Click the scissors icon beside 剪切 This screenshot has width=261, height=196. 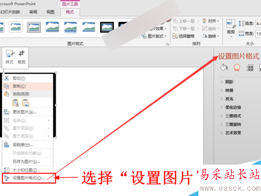tap(6, 78)
